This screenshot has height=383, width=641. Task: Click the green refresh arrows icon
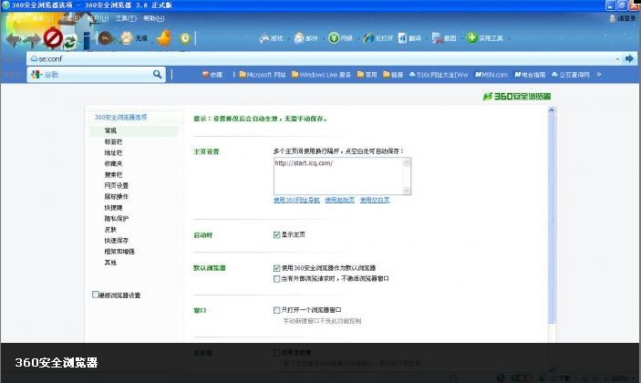pyautogui.click(x=70, y=41)
